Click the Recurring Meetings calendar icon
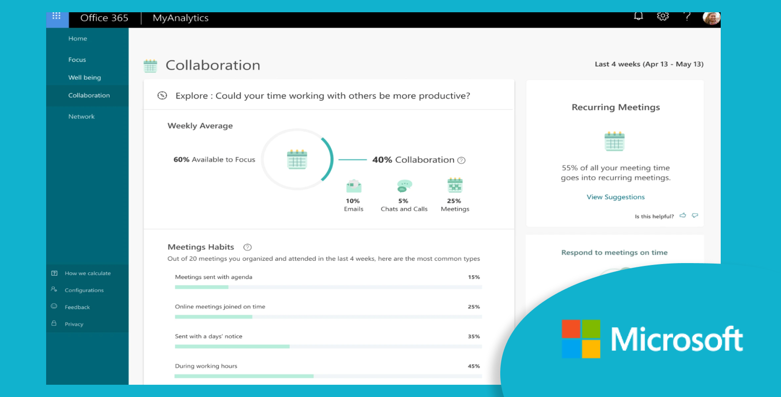 pos(615,141)
